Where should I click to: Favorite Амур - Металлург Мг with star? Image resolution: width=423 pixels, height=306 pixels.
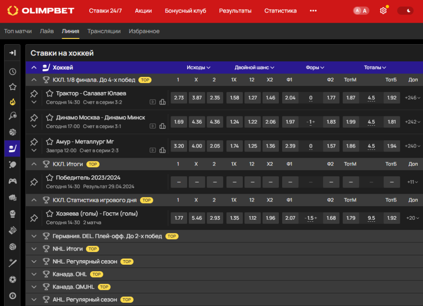50,142
